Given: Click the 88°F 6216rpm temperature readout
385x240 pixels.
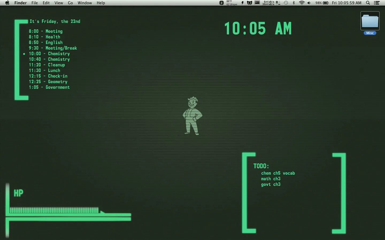Looking at the screenshot, I should pos(232,3).
